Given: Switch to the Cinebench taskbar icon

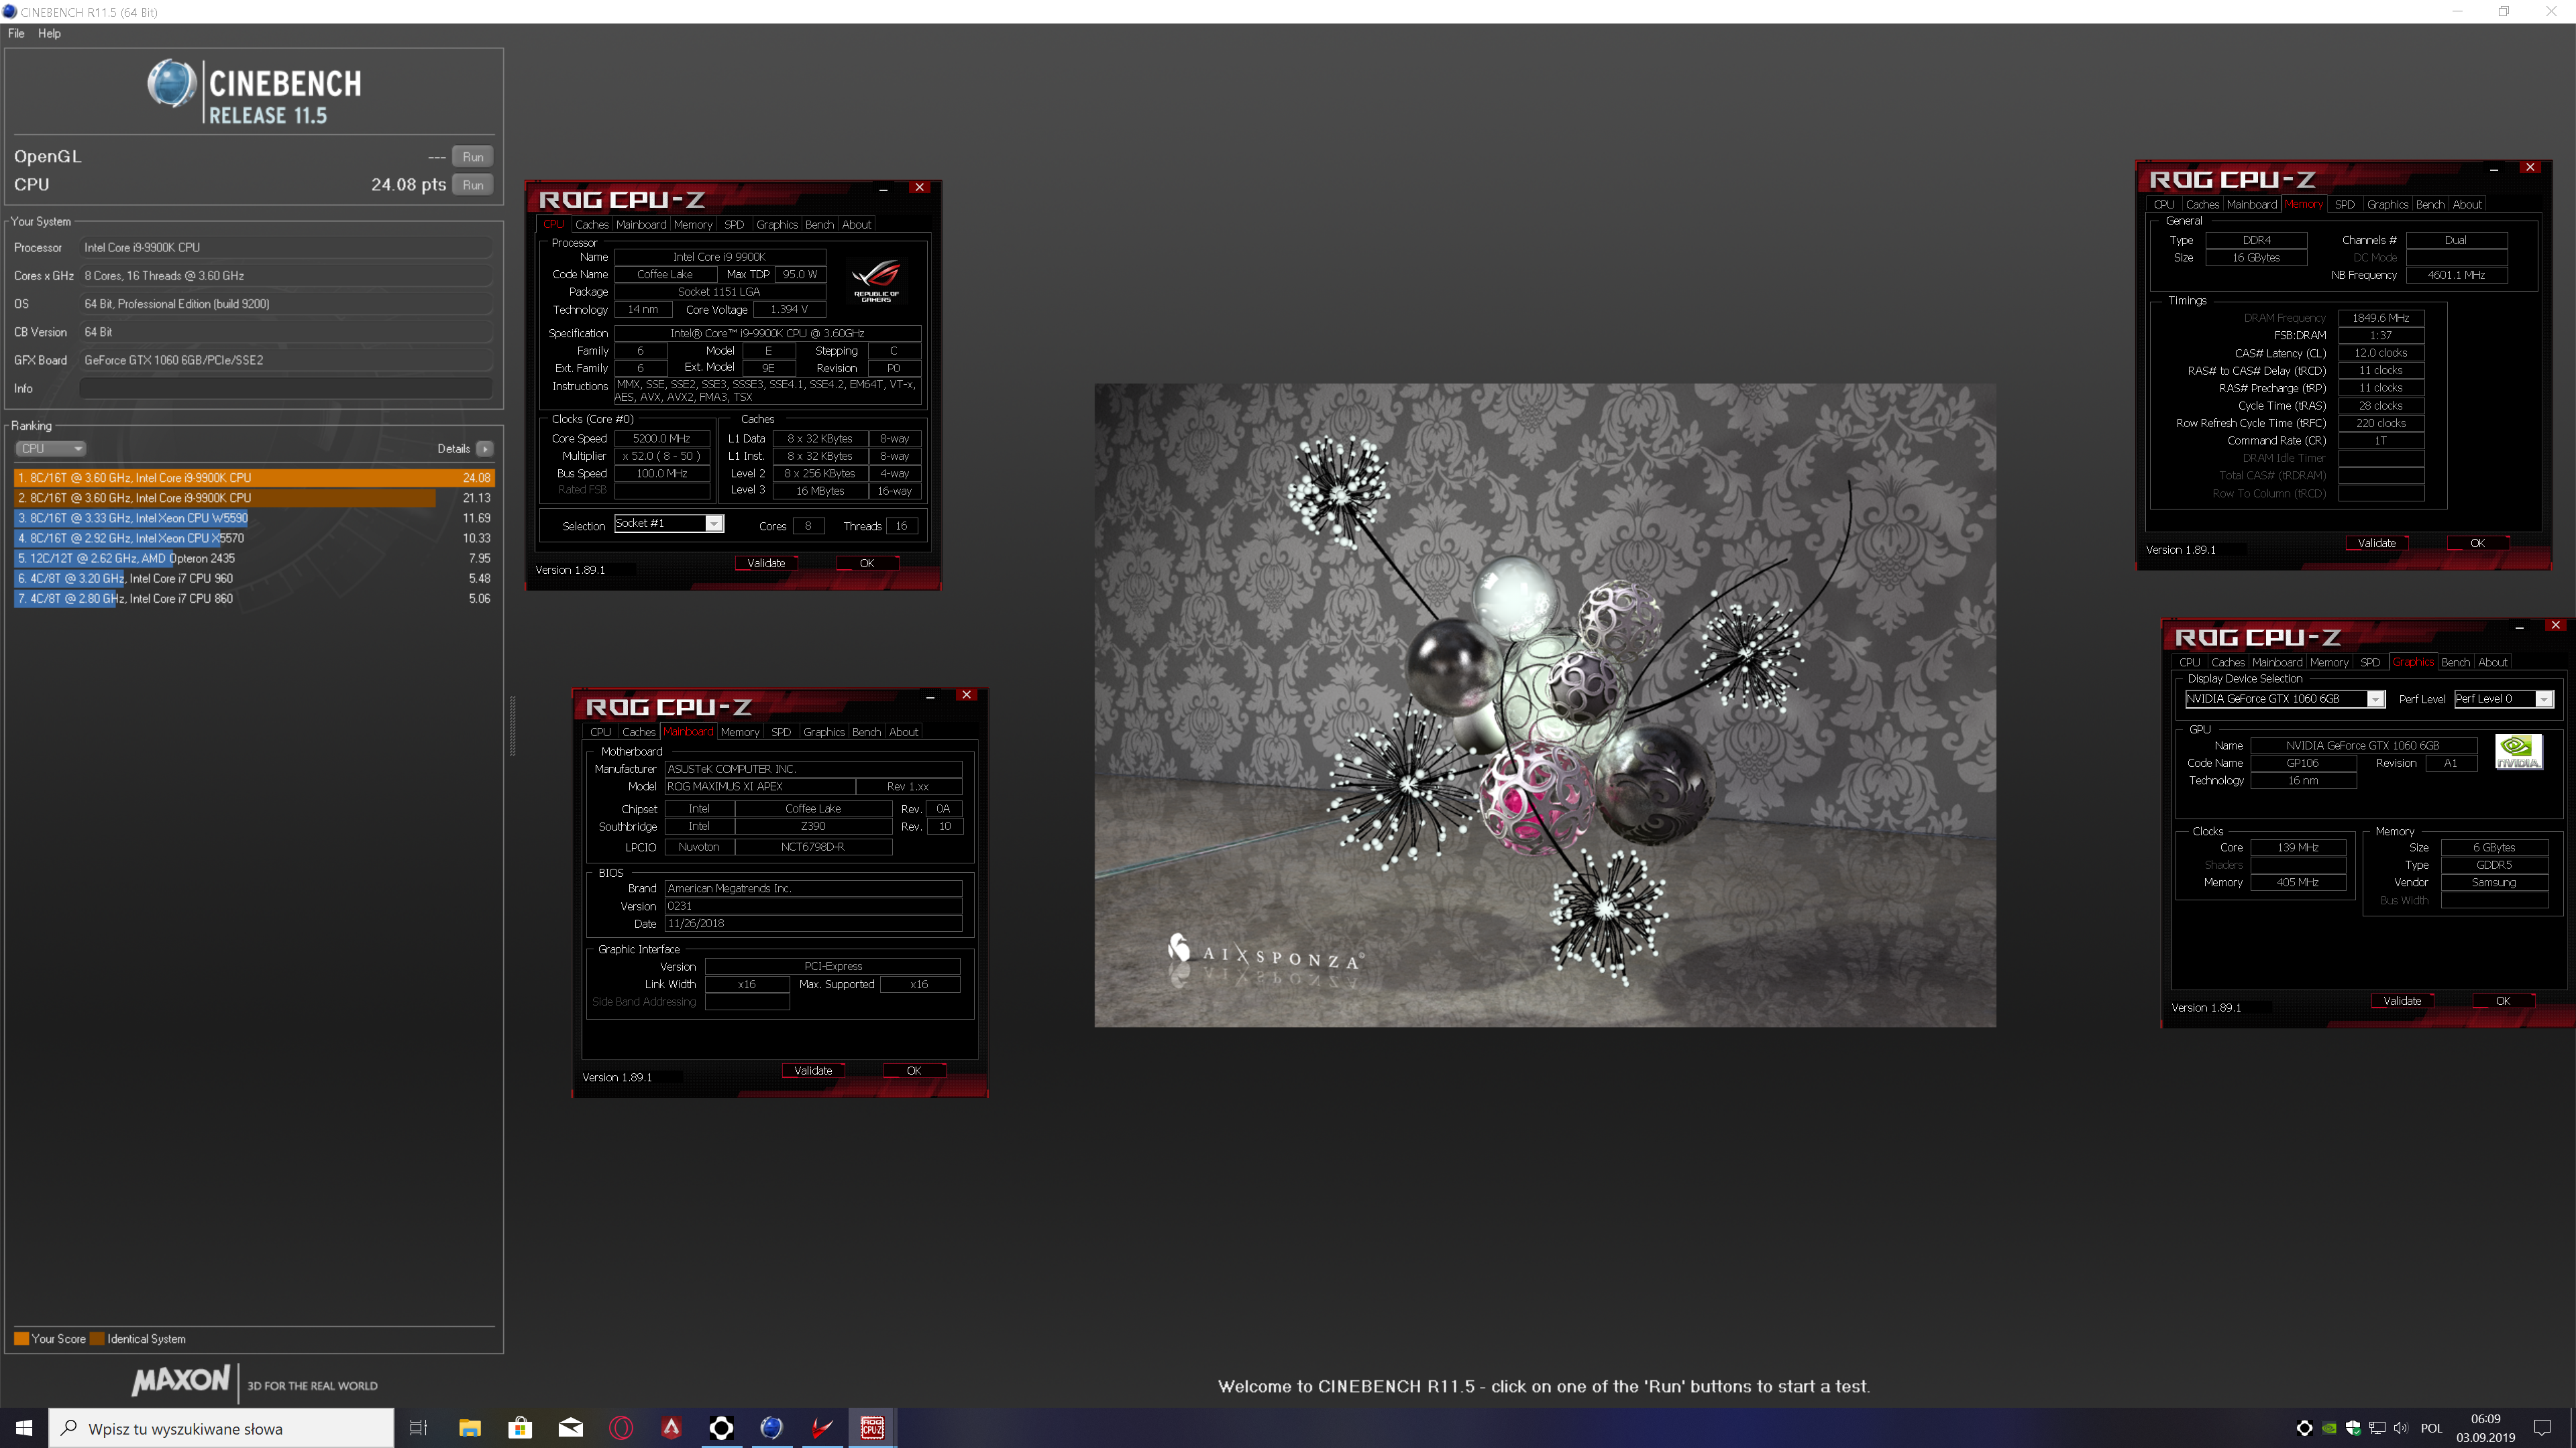Looking at the screenshot, I should (x=771, y=1428).
